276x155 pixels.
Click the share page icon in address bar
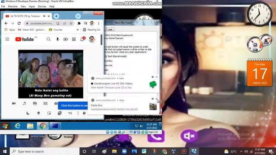[x=64, y=23]
